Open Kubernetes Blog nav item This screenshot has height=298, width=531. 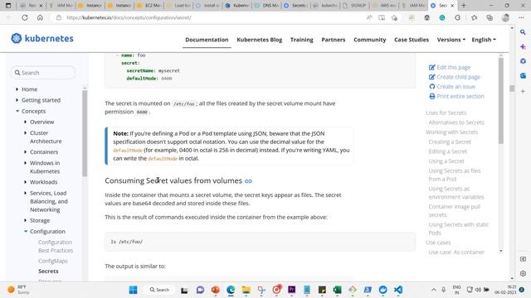[x=260, y=40]
